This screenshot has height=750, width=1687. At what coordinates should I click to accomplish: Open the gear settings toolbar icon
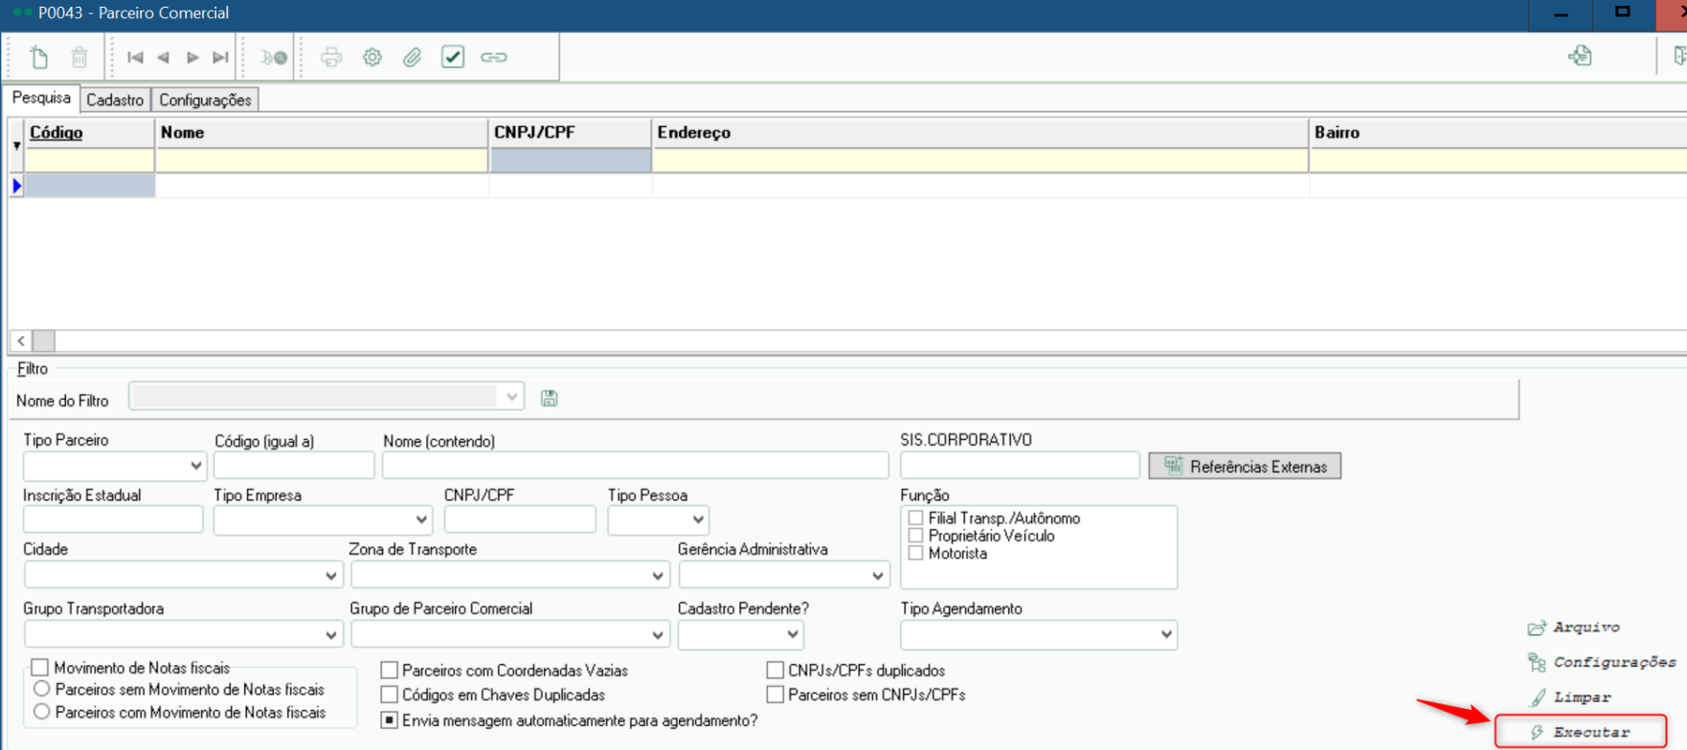pyautogui.click(x=372, y=57)
